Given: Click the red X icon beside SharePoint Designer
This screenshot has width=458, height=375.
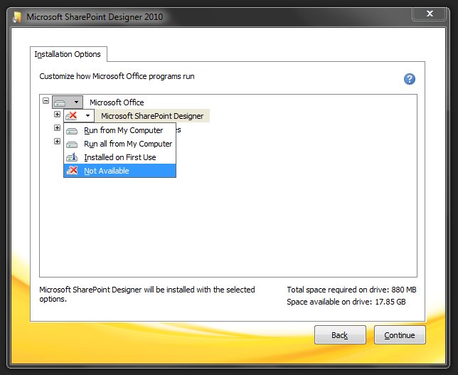Looking at the screenshot, I should 72,116.
